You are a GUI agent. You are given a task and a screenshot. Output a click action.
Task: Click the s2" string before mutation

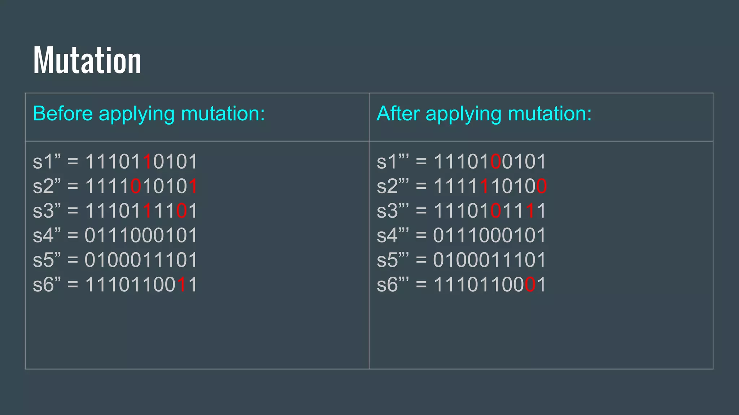[x=115, y=186]
